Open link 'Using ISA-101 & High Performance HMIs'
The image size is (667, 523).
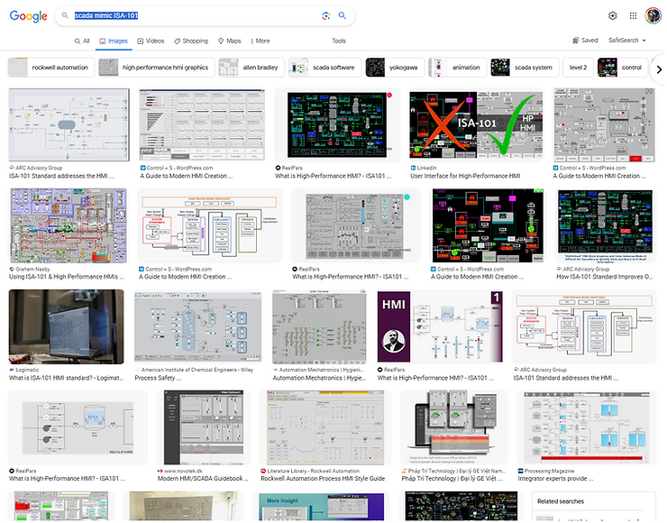point(67,277)
